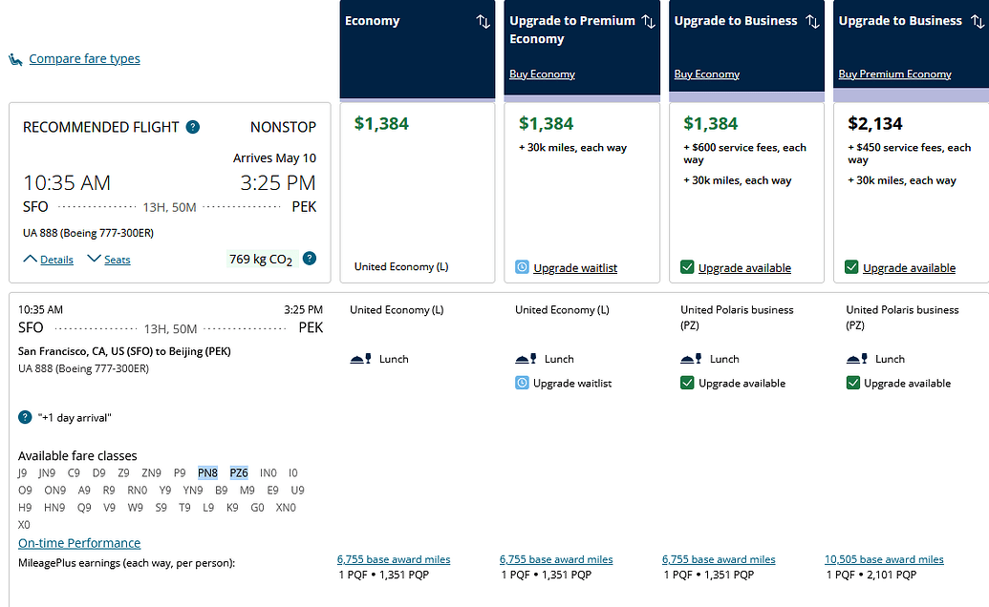
Task: Click the green check icon in $1,384 Business card
Action: 687,267
